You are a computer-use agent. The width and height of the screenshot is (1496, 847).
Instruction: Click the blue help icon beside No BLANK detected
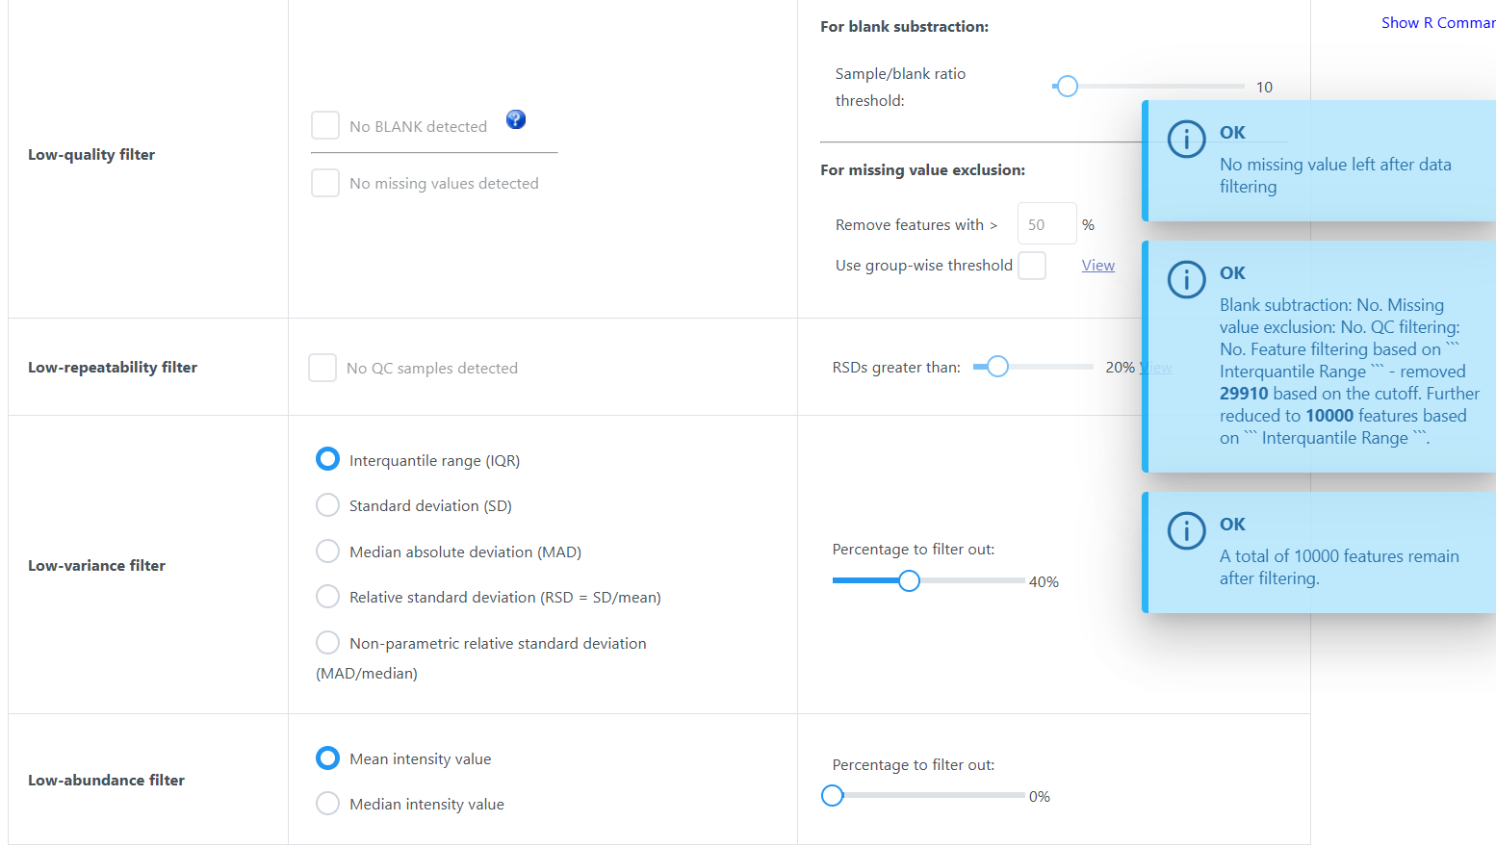(x=516, y=119)
